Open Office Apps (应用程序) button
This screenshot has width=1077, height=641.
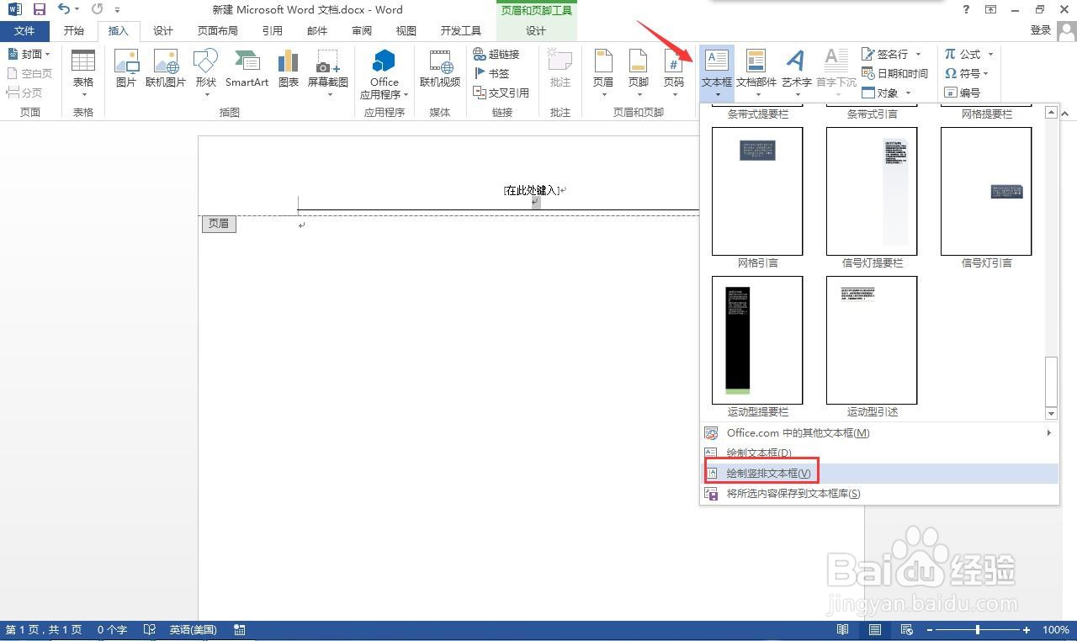point(385,73)
